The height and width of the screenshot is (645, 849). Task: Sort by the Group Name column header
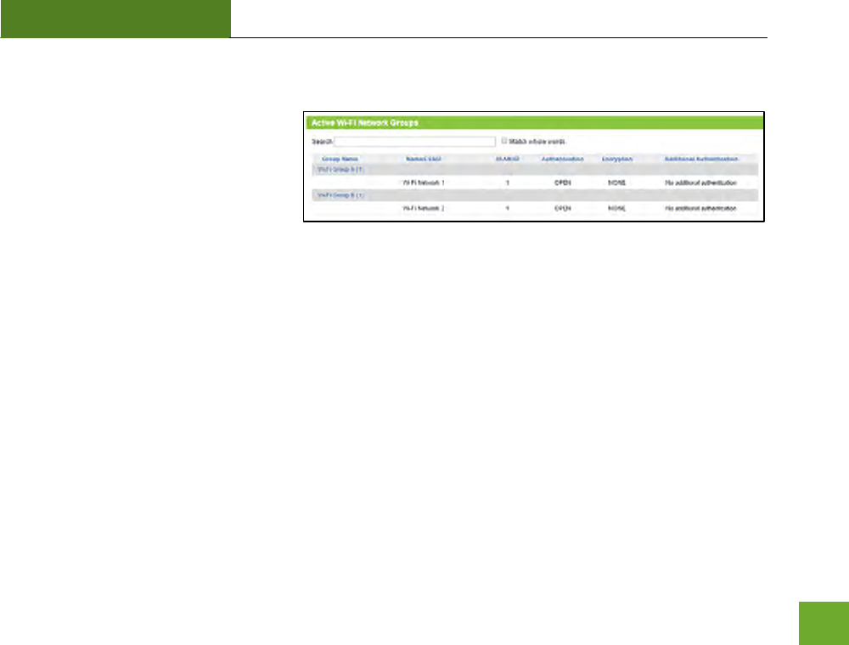[x=340, y=159]
